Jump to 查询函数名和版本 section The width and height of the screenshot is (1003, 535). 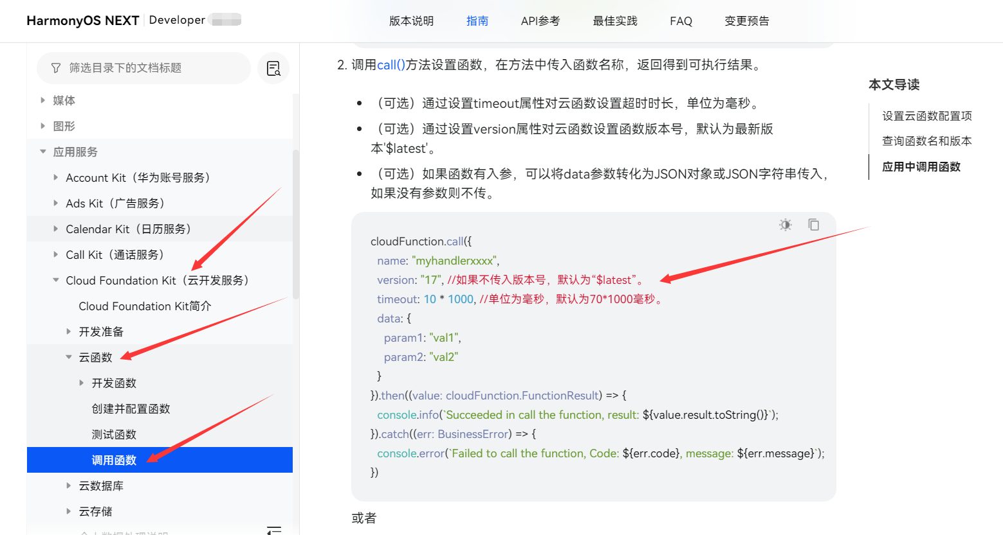click(x=926, y=141)
